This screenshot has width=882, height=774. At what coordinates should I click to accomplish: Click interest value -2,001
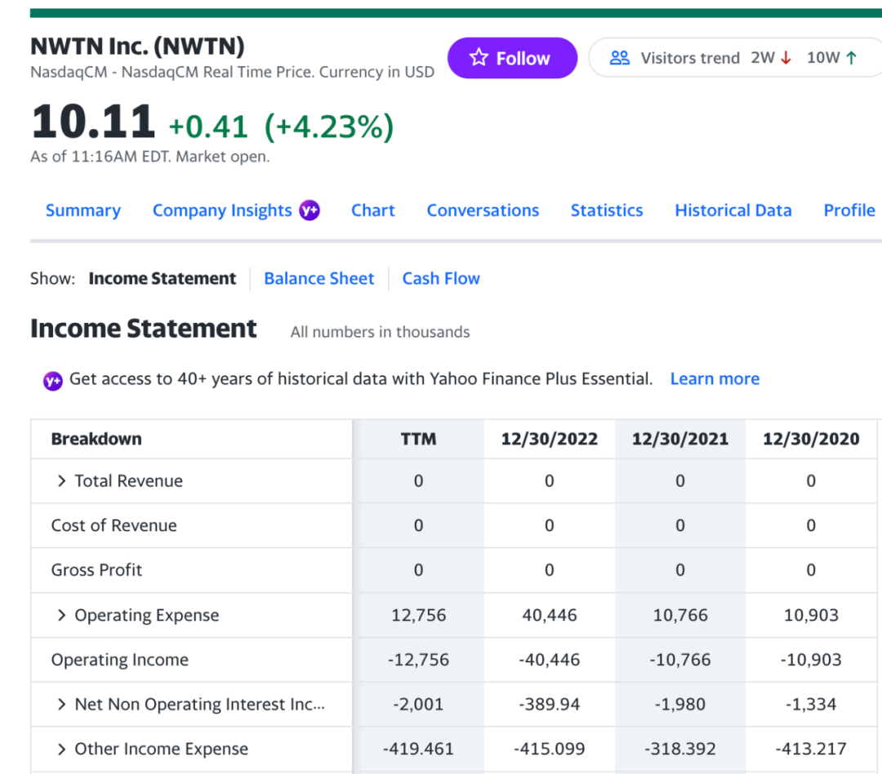[x=418, y=705]
